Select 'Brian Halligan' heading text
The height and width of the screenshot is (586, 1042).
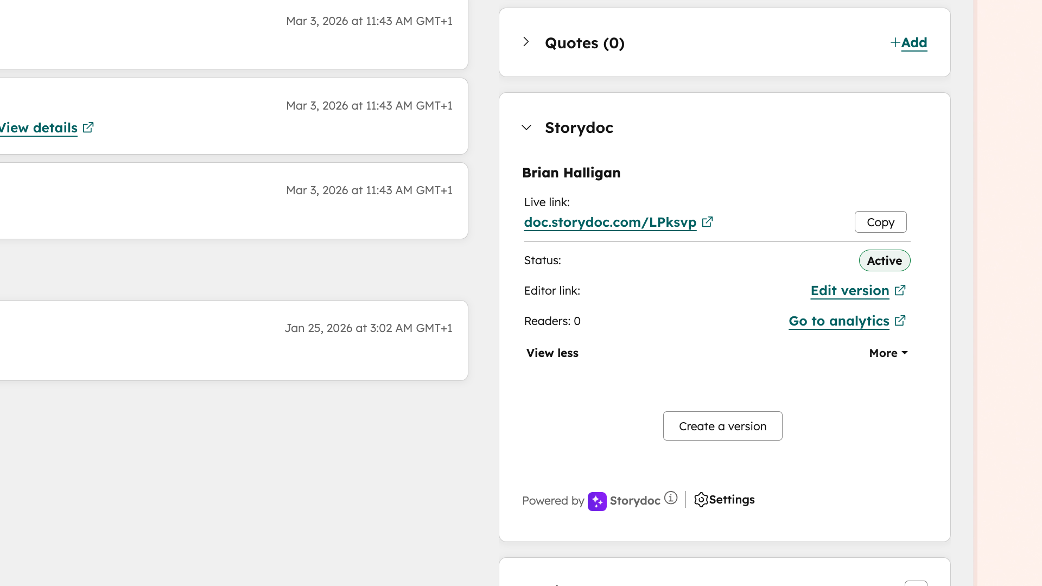point(571,173)
